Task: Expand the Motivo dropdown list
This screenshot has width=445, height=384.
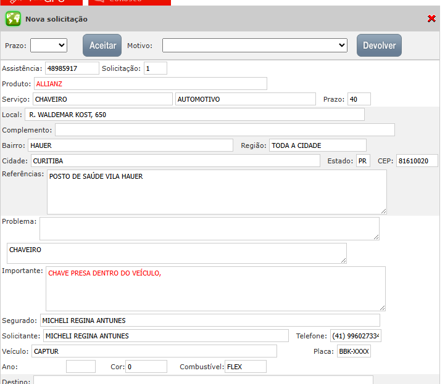Action: (x=255, y=45)
